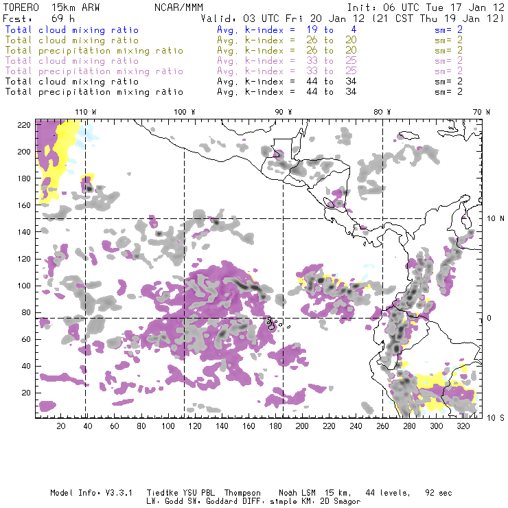Screen dimensions: 508x508
Task: Click black 'Avg. k-index = 44 to 34' on cloud row
Action: pos(287,82)
